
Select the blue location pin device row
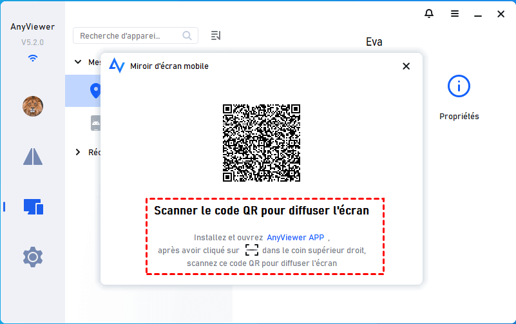(82, 91)
